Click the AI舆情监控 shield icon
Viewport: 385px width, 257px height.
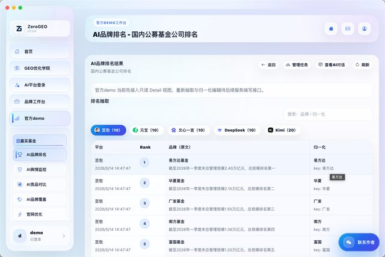[x=20, y=169]
